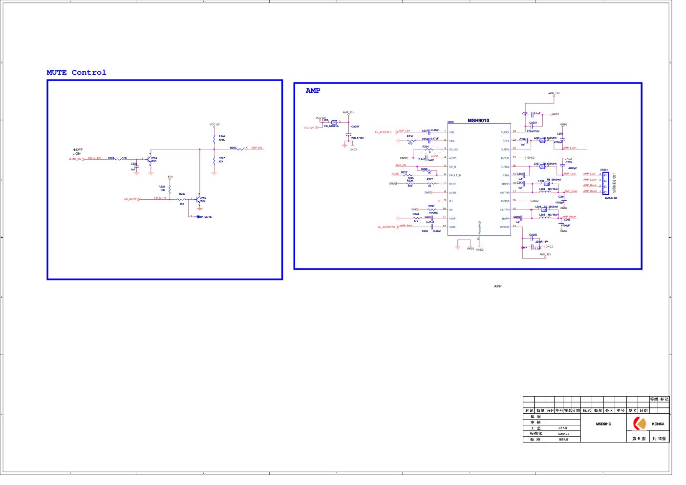Click the MUTE_EN input port arrow
686x485 pixels.
84,159
